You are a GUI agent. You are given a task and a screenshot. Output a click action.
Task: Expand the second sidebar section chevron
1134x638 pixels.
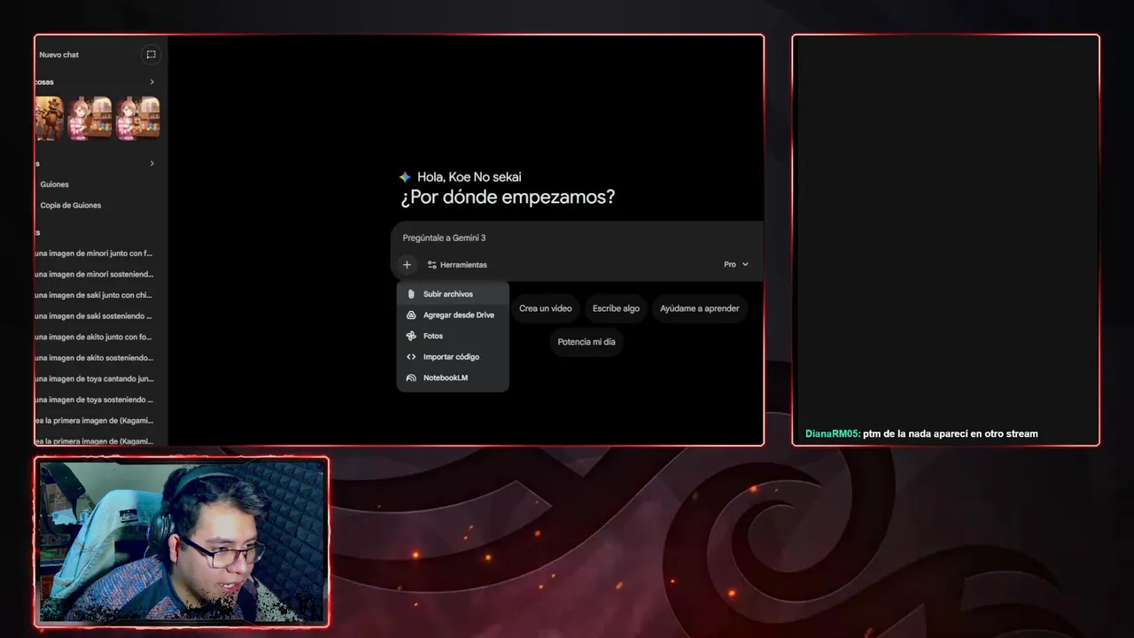pyautogui.click(x=151, y=163)
